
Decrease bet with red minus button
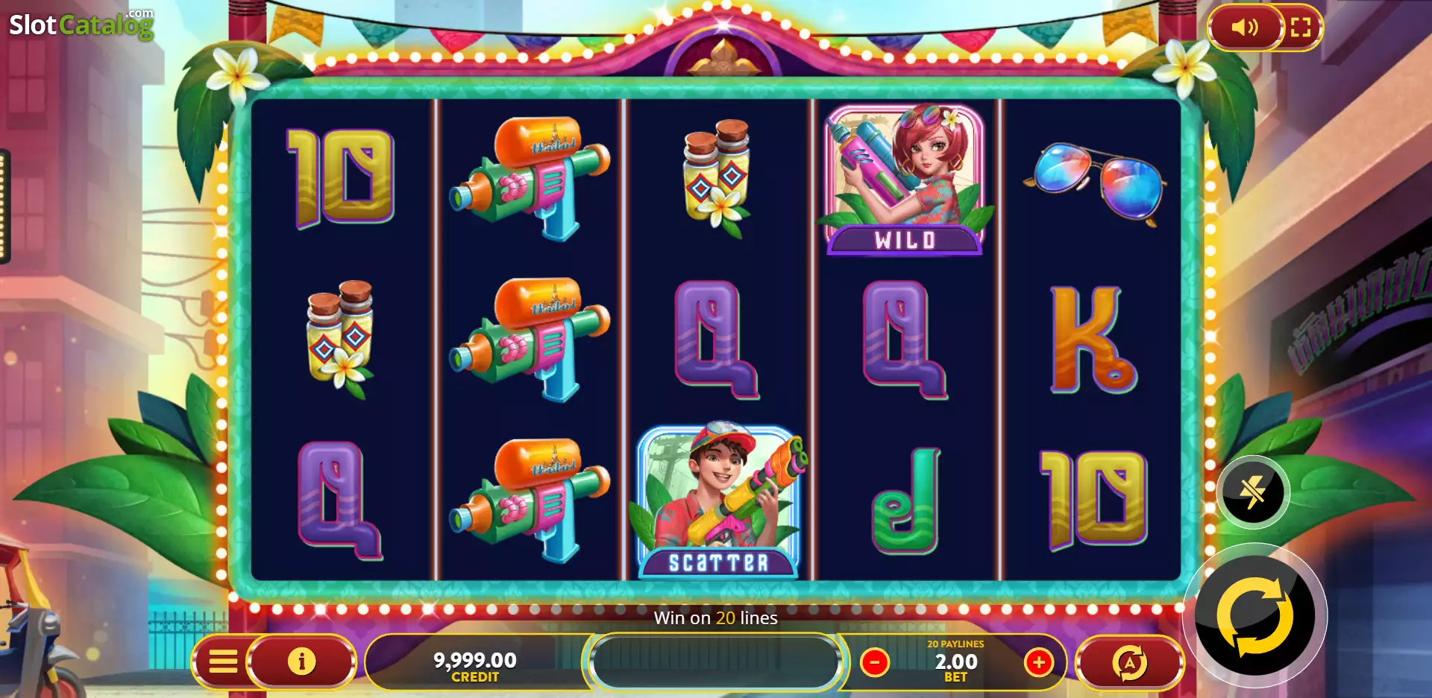[x=874, y=662]
